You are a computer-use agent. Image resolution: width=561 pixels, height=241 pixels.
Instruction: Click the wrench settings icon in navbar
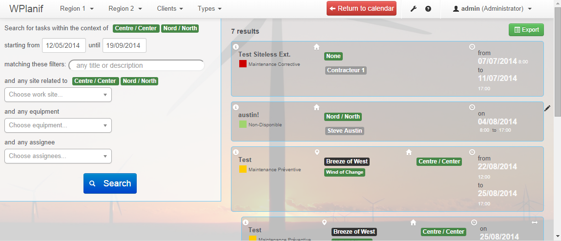(x=414, y=9)
